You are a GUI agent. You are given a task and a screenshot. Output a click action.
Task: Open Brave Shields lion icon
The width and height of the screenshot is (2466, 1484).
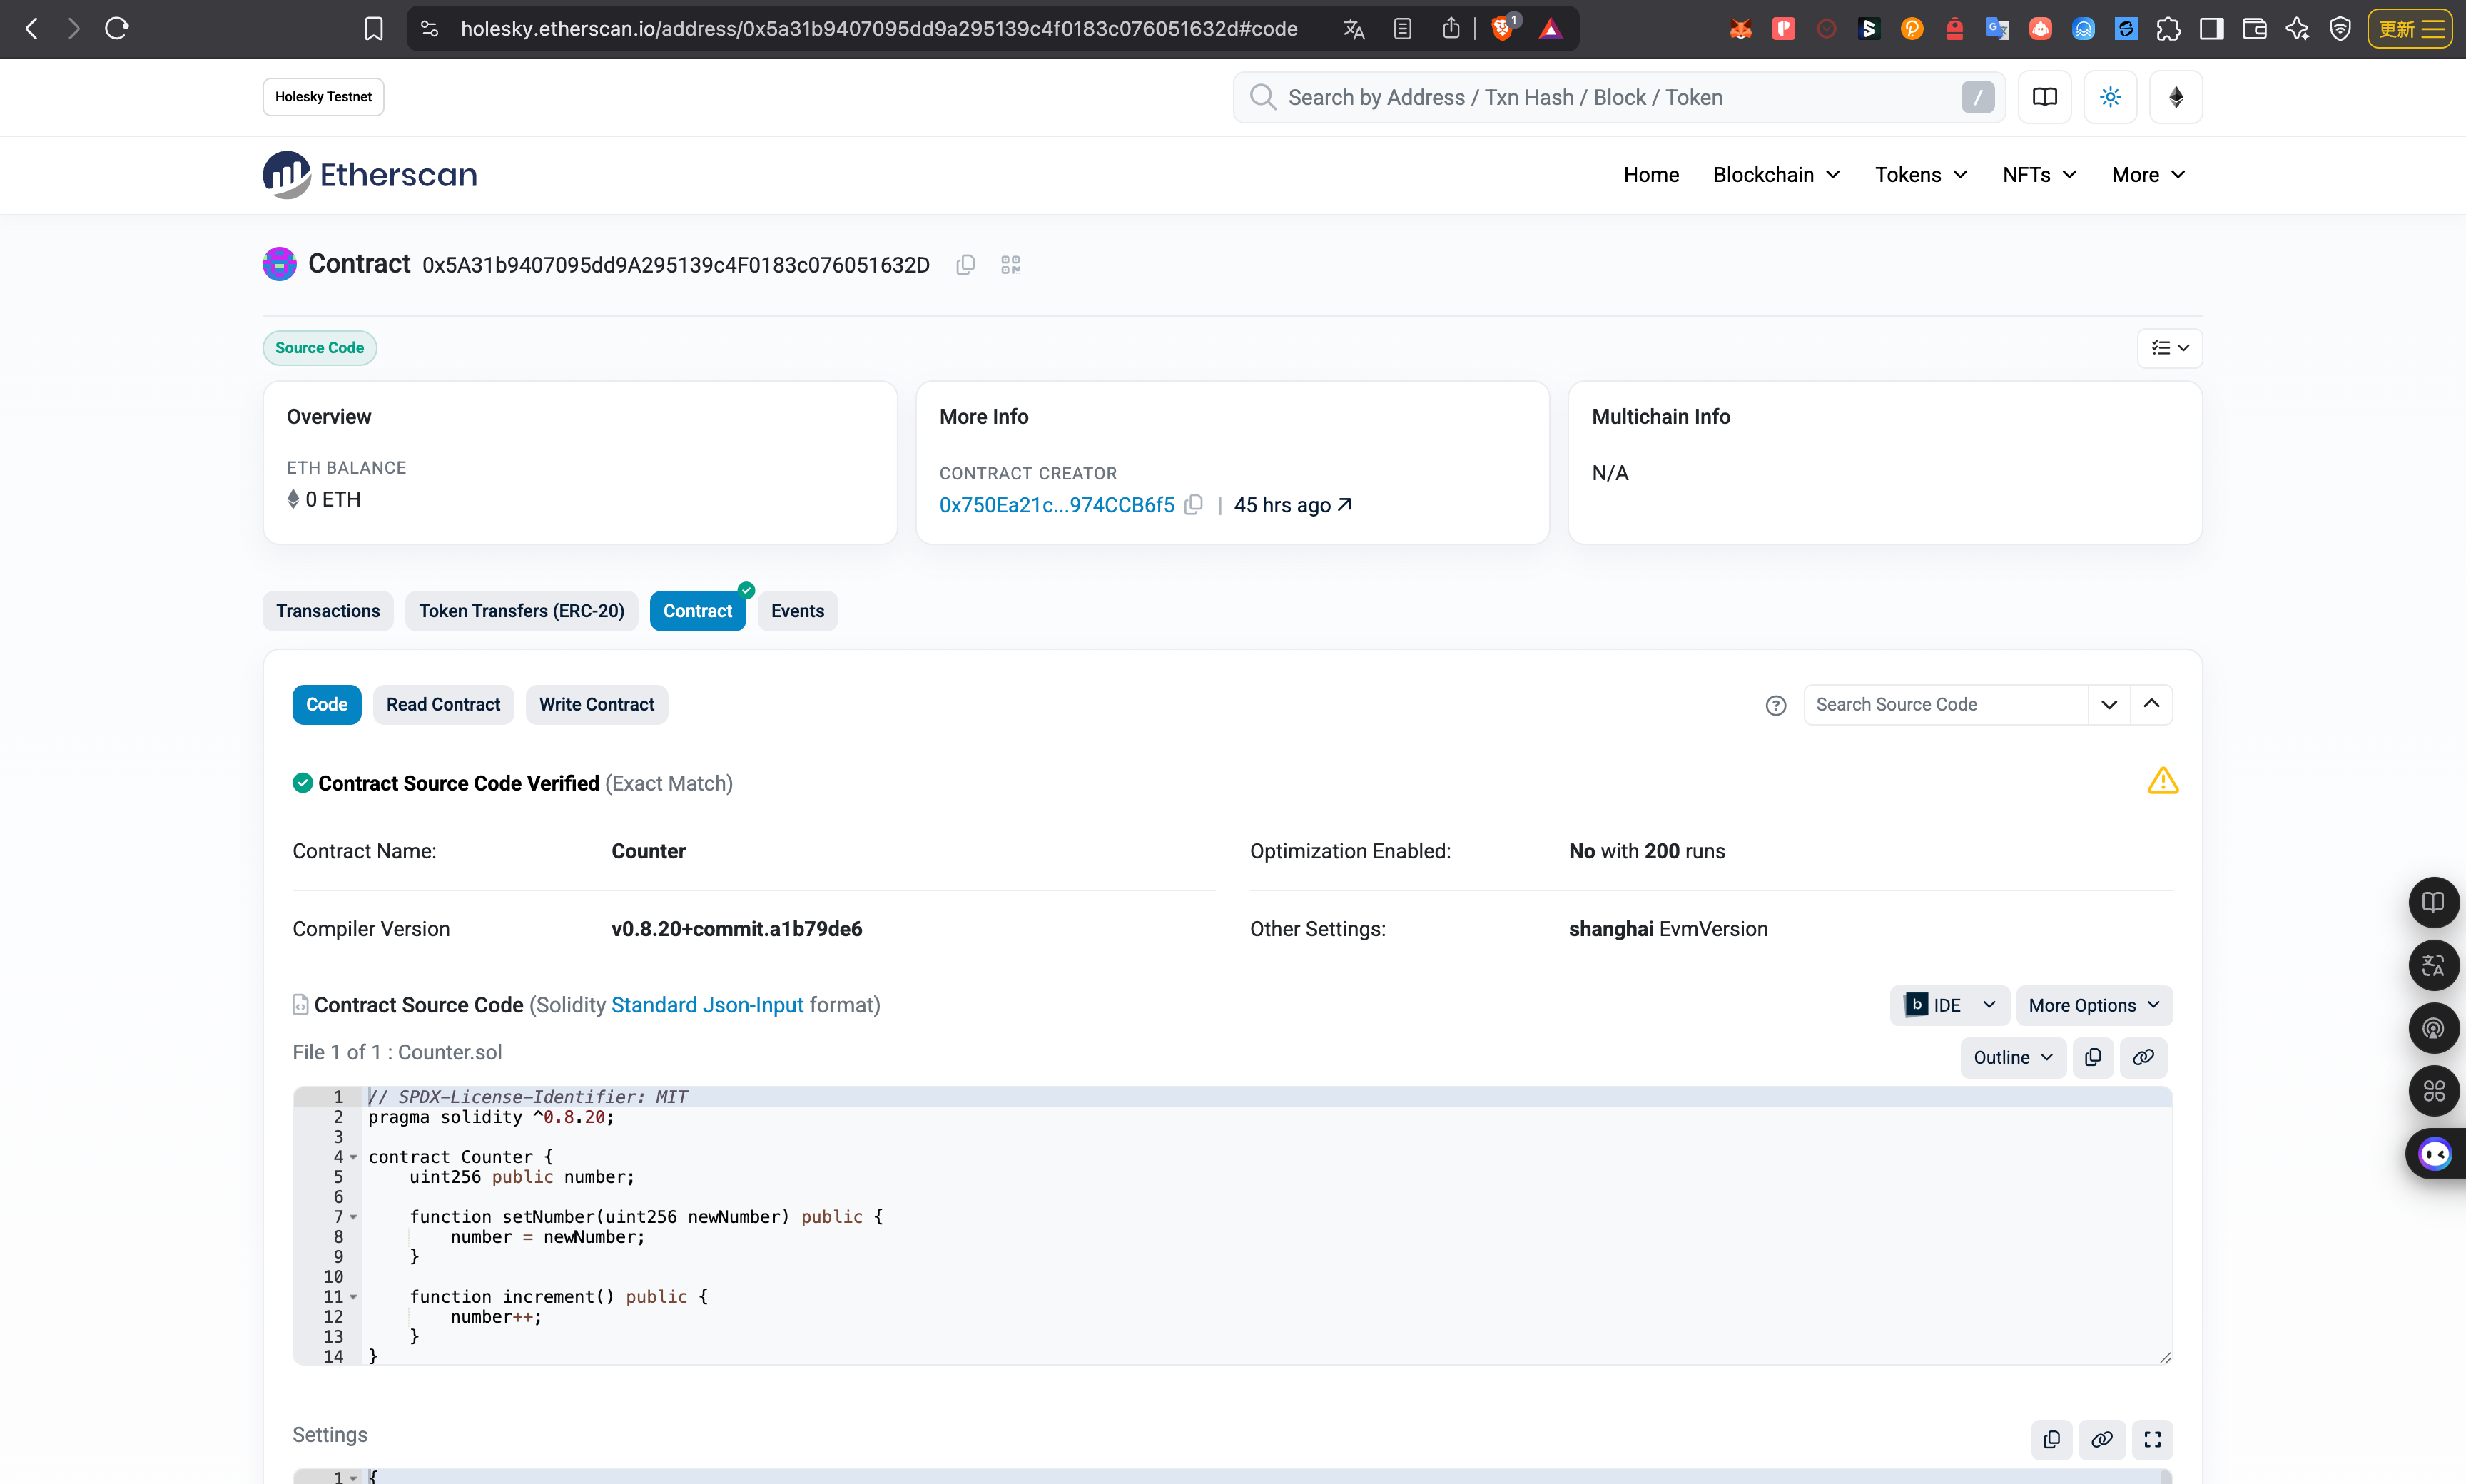point(1502,28)
